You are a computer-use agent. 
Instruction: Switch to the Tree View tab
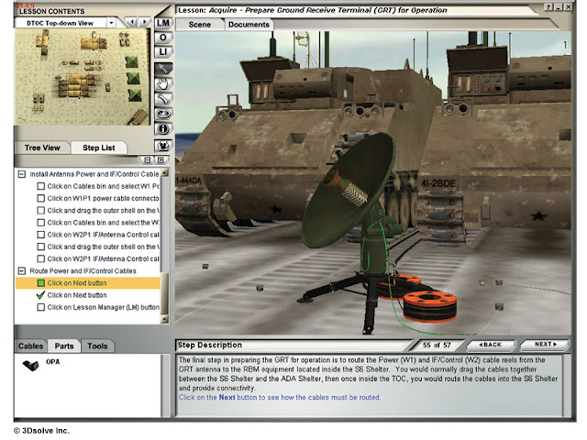[42, 148]
